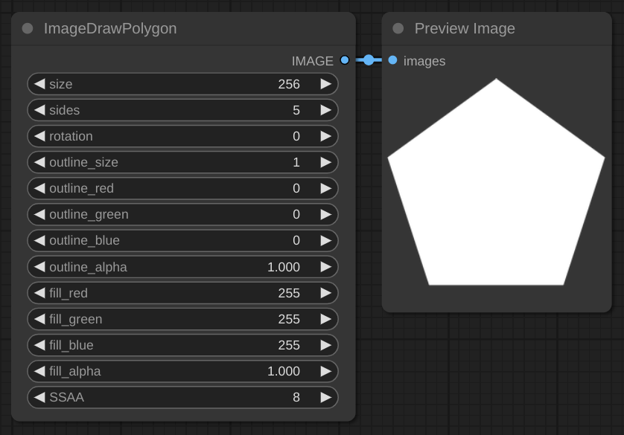
Task: Click the images input socket
Action: (392, 60)
